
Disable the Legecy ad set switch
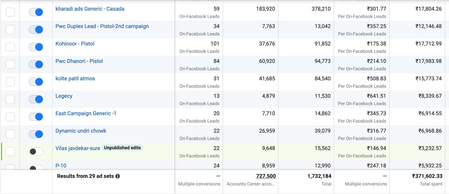pyautogui.click(x=36, y=99)
